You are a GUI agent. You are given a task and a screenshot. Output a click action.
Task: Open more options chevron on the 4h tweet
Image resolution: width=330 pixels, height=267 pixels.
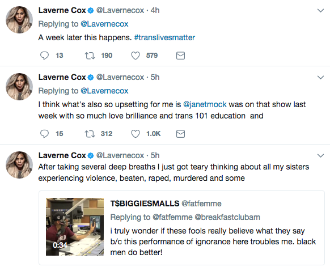pos(320,11)
